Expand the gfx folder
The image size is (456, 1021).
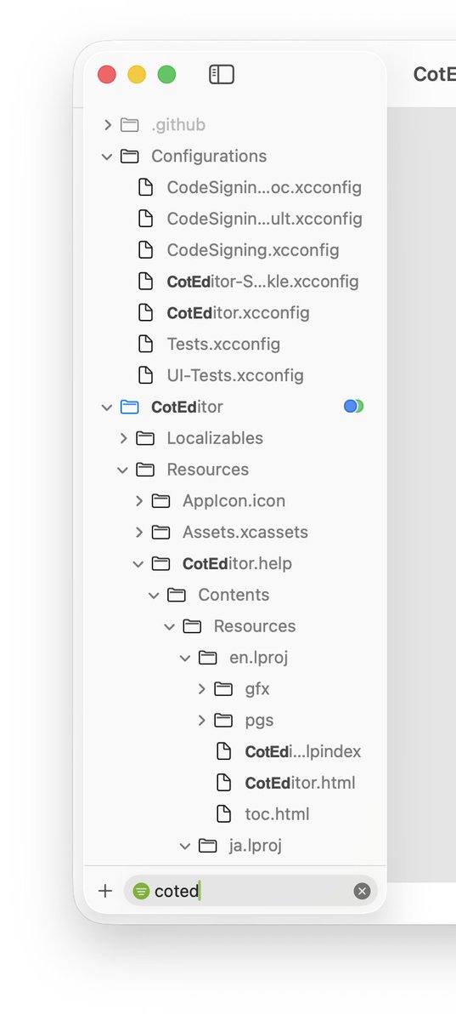coord(201,689)
